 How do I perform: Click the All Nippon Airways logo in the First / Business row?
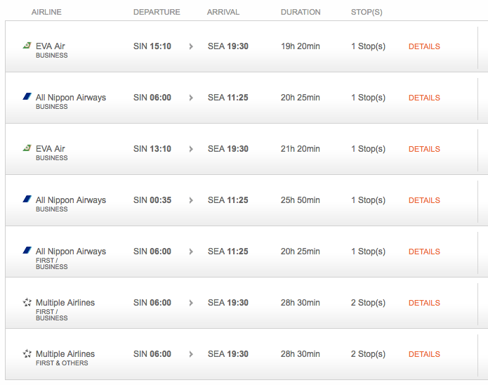27,251
